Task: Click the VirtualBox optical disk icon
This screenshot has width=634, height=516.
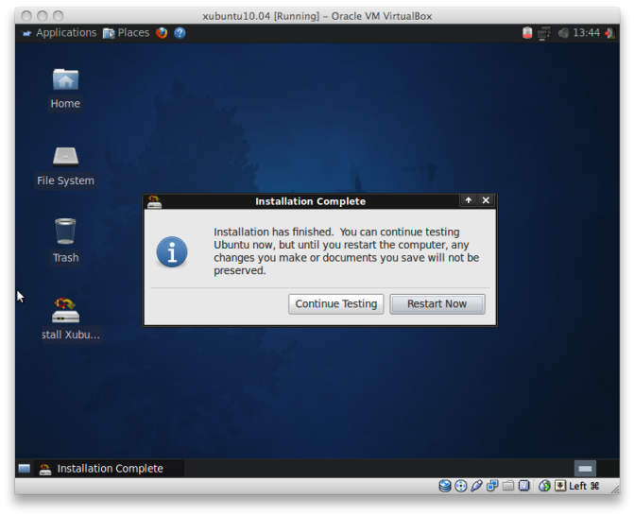Action: 460,486
